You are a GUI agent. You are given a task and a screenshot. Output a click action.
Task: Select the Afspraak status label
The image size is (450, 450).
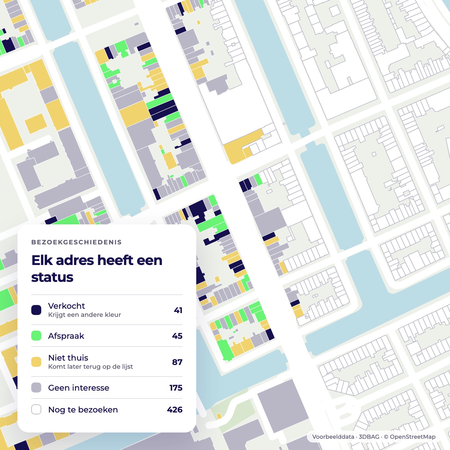coord(66,336)
